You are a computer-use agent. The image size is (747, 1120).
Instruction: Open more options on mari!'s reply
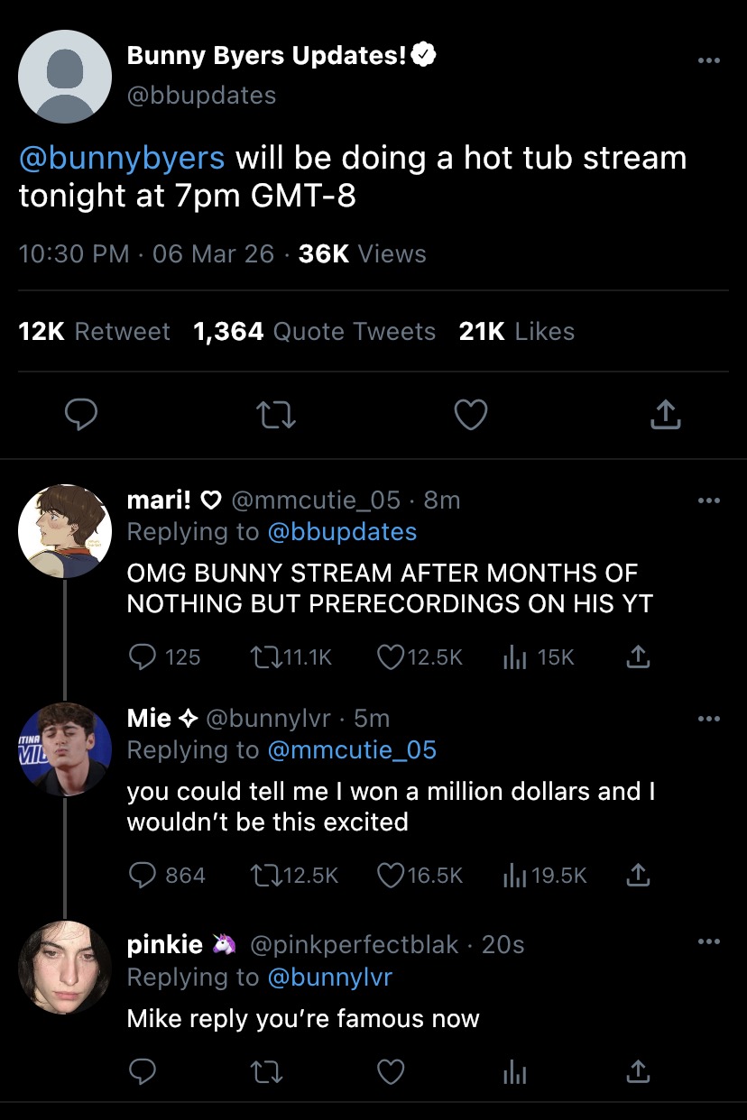(x=709, y=500)
